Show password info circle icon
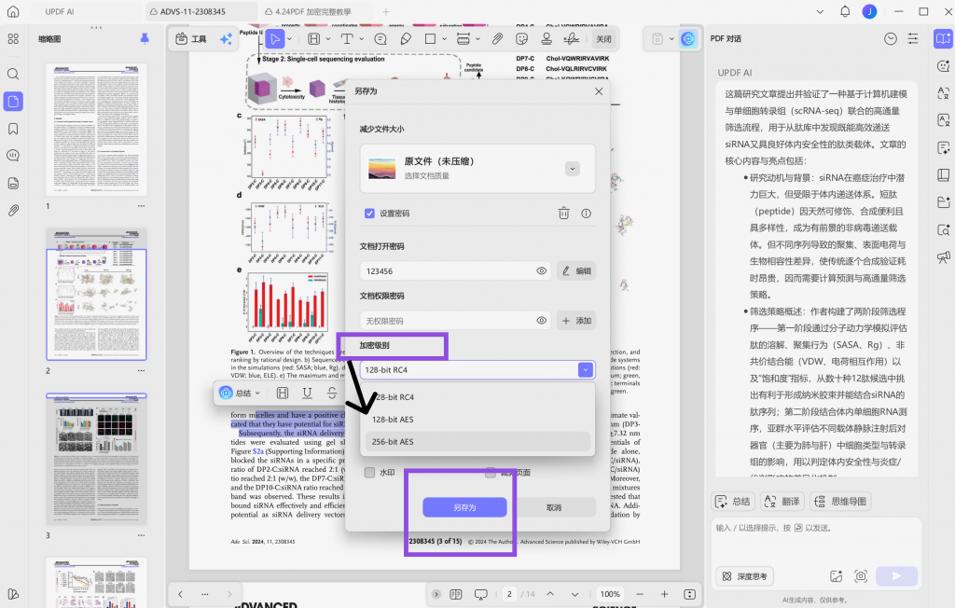This screenshot has height=608, width=955. (x=586, y=214)
